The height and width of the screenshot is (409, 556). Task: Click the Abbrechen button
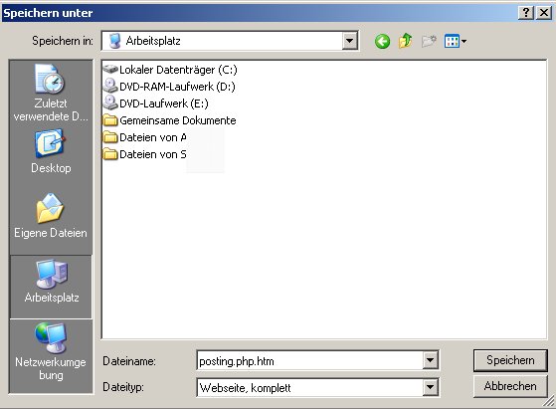[510, 386]
